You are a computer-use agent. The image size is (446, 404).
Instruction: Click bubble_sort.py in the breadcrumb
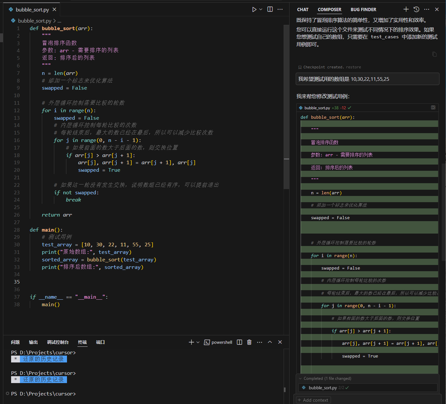35,21
